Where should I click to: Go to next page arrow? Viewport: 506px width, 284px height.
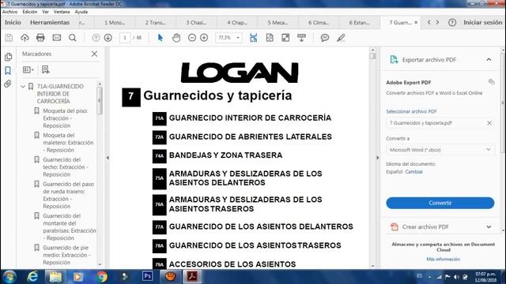click(108, 38)
